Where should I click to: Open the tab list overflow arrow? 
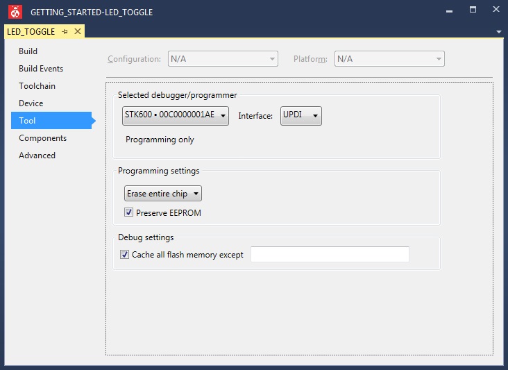(x=499, y=32)
